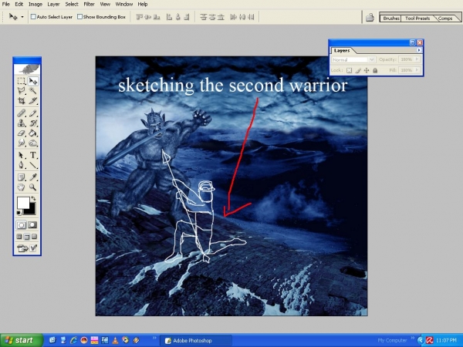The height and width of the screenshot is (347, 463).
Task: Click the Layers tab
Action: coord(342,50)
